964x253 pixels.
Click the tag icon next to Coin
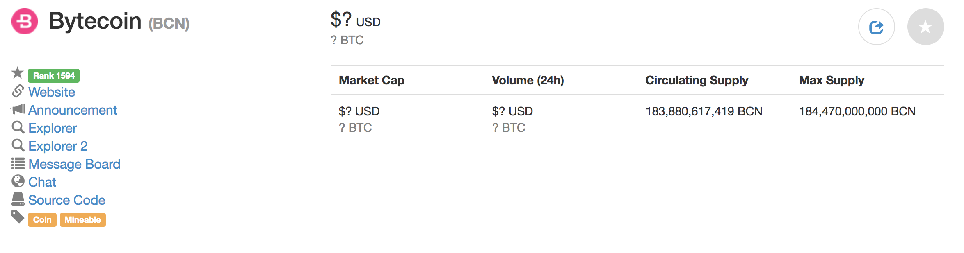click(x=18, y=217)
